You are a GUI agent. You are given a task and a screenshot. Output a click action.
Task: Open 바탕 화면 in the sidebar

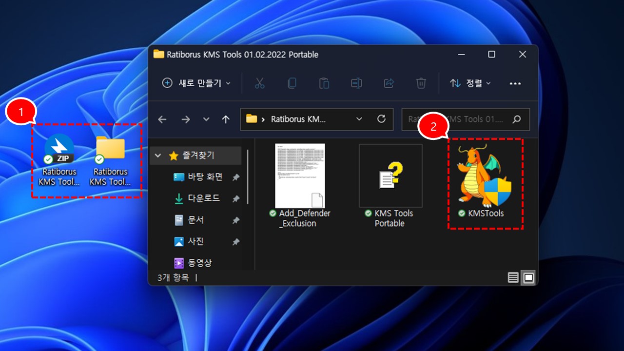pos(205,177)
